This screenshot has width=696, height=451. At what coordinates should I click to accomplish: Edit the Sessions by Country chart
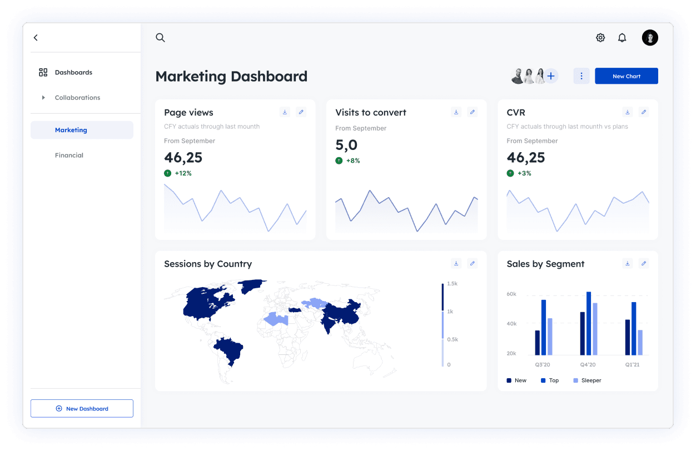472,263
